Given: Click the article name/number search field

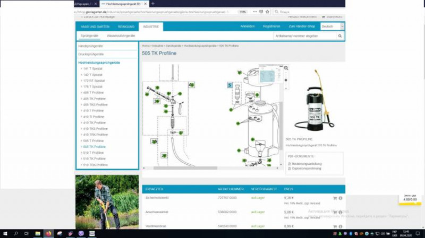Looking at the screenshot, I should [x=304, y=36].
